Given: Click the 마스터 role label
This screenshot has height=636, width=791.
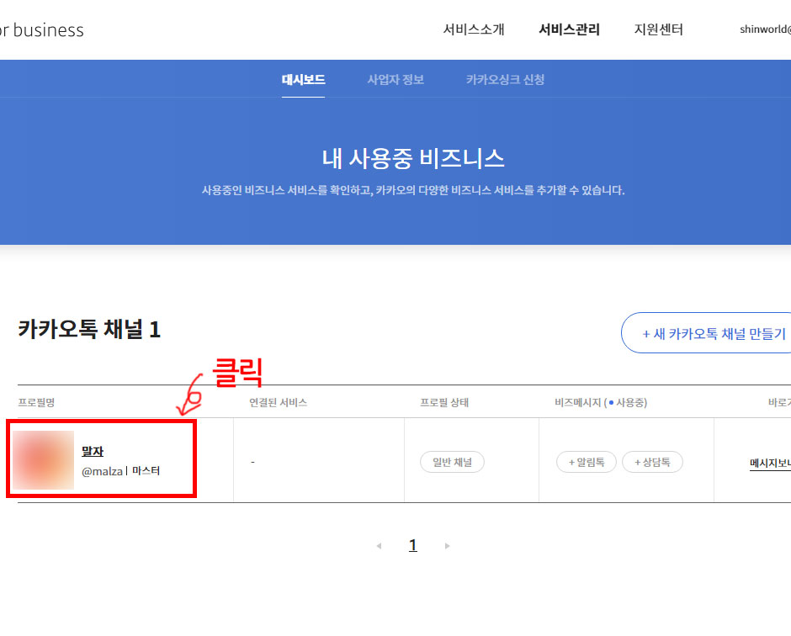Looking at the screenshot, I should pos(146,470).
